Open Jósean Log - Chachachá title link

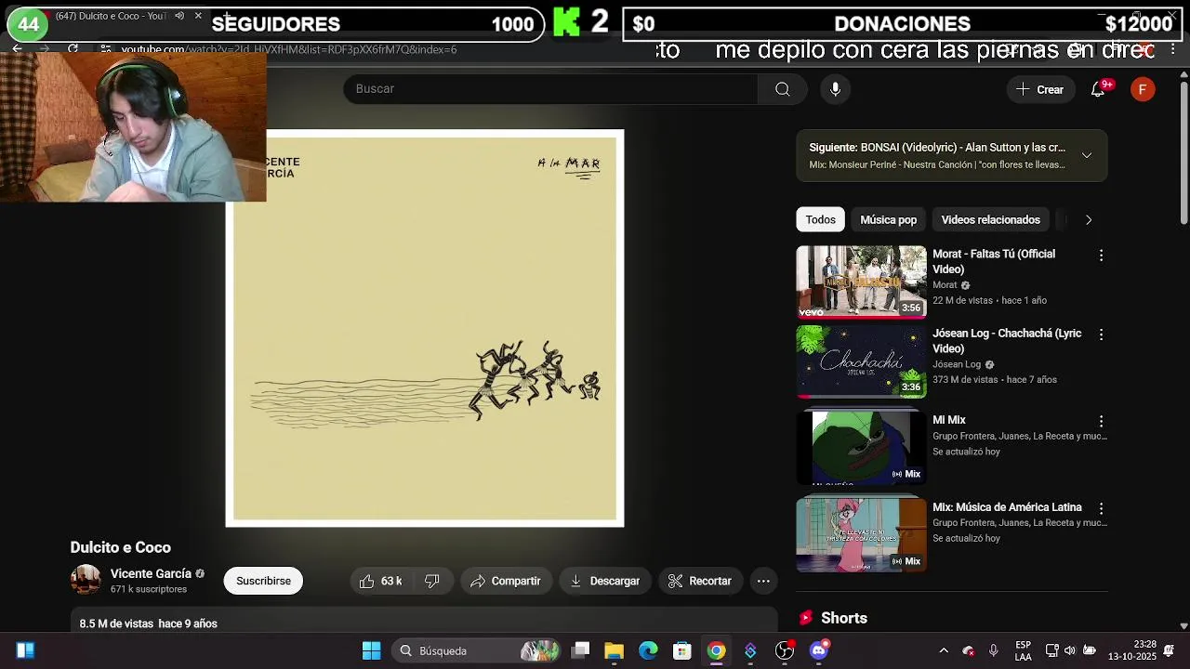pos(1007,341)
